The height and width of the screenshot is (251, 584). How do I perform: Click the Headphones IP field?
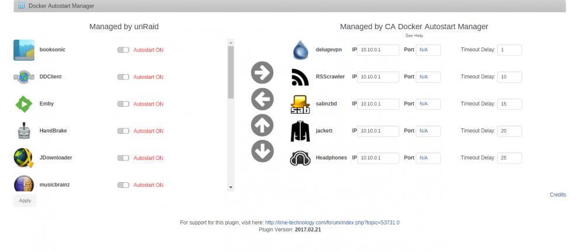click(378, 158)
